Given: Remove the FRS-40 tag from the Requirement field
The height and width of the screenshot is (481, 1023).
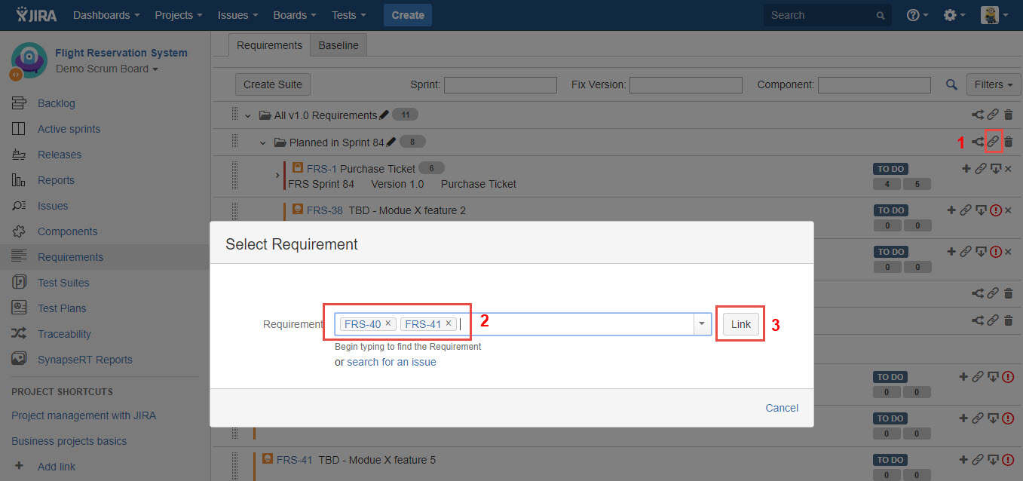Looking at the screenshot, I should coord(388,323).
